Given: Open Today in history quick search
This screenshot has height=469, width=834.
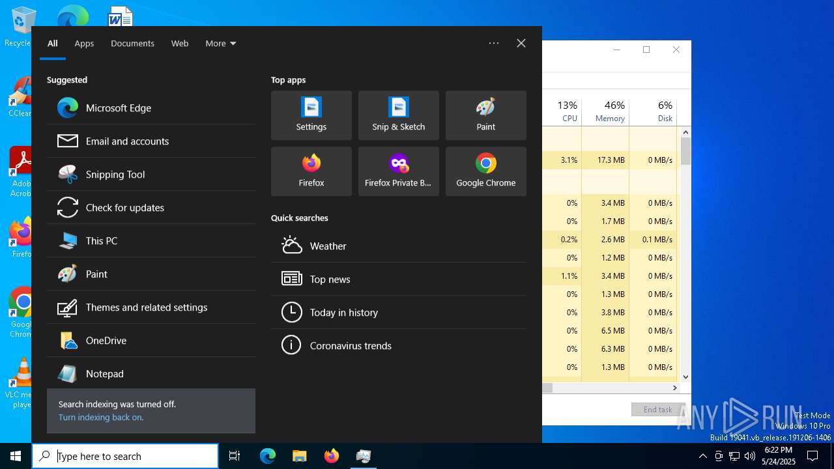Looking at the screenshot, I should point(399,313).
